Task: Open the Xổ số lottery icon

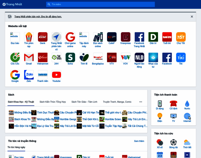Action: pyautogui.click(x=160, y=142)
